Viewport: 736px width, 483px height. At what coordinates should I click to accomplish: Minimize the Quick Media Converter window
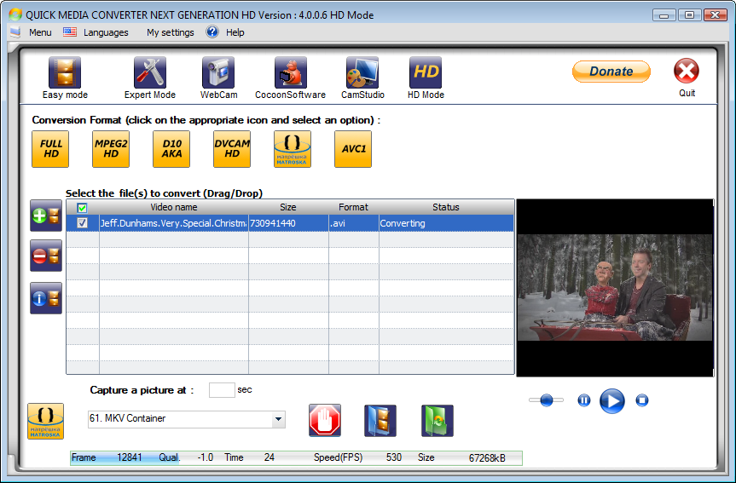point(664,15)
